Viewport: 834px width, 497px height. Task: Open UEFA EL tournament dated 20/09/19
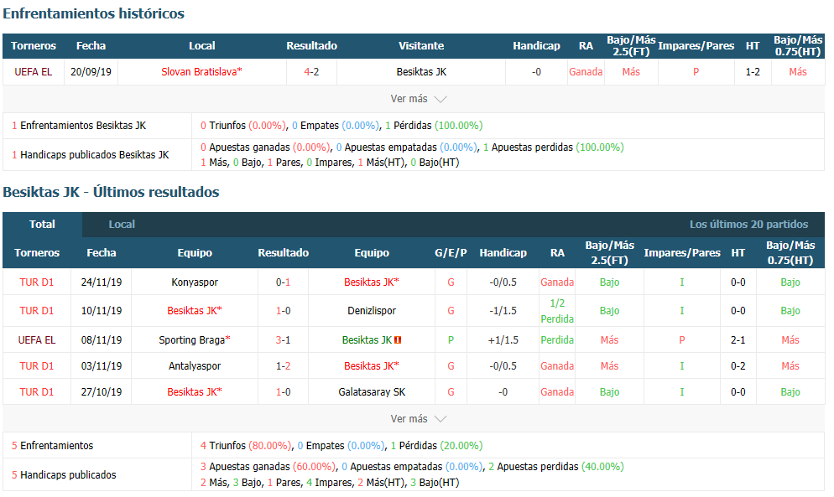click(x=33, y=72)
